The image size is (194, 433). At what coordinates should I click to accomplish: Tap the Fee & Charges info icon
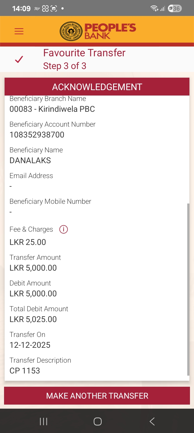point(64,229)
